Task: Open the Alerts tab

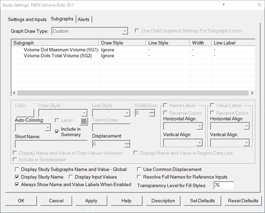Action: click(84, 19)
